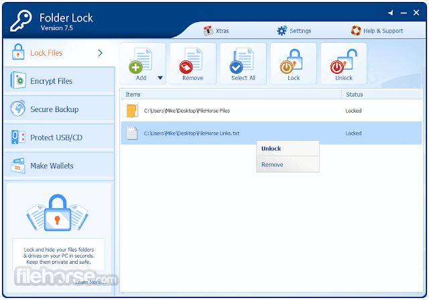
Task: Click the text file icon of FileHorse Links.txt
Action: coord(132,133)
